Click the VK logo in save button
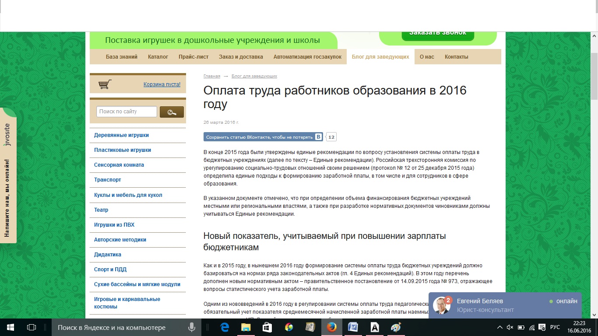This screenshot has height=336, width=598. pyautogui.click(x=319, y=137)
